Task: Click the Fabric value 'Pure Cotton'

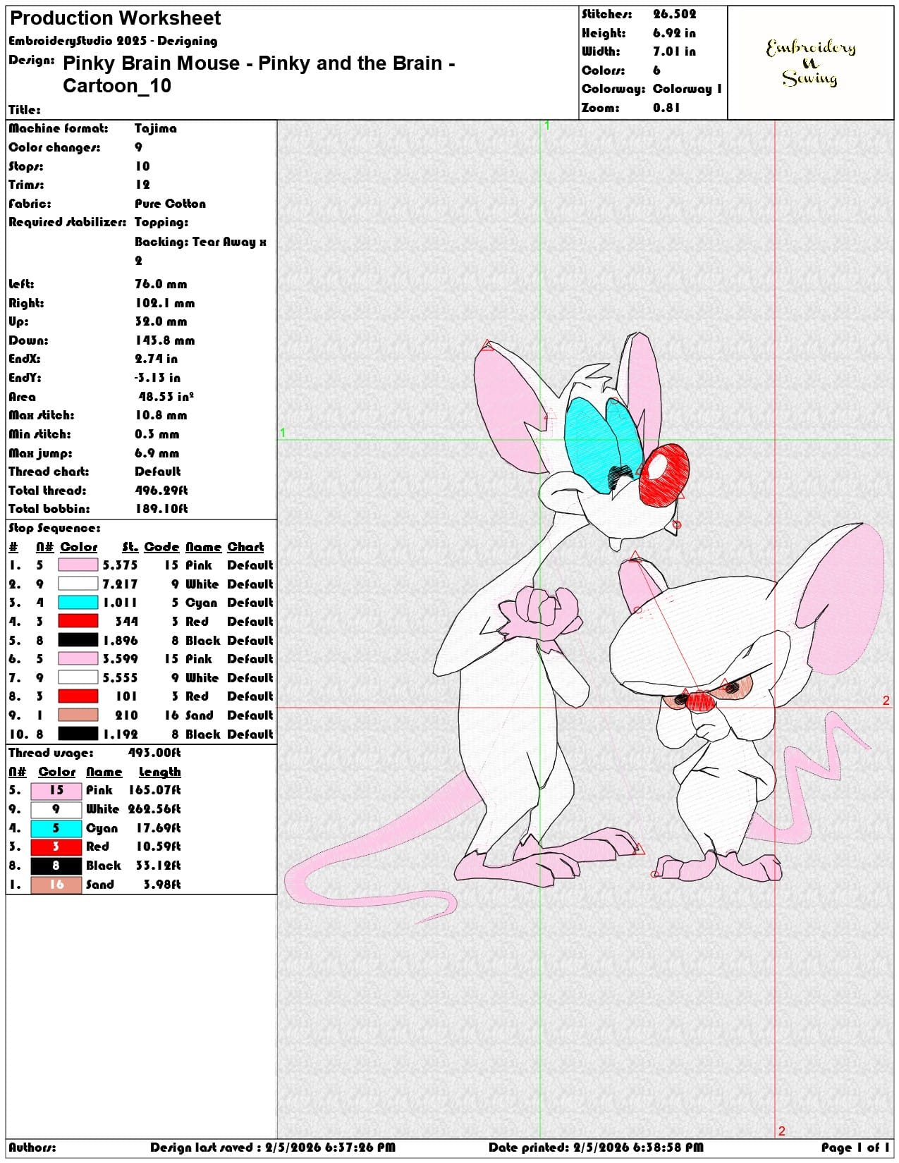Action: tap(170, 204)
